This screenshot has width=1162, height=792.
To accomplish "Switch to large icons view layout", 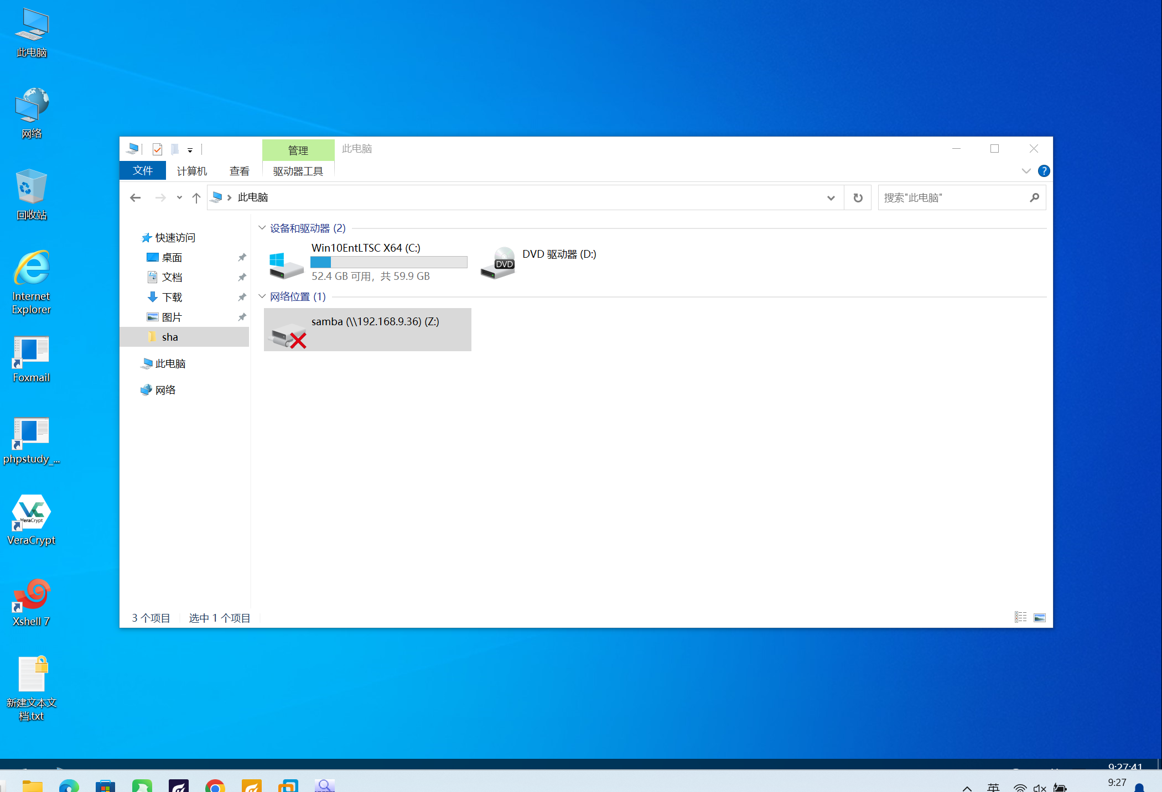I will tap(1040, 617).
